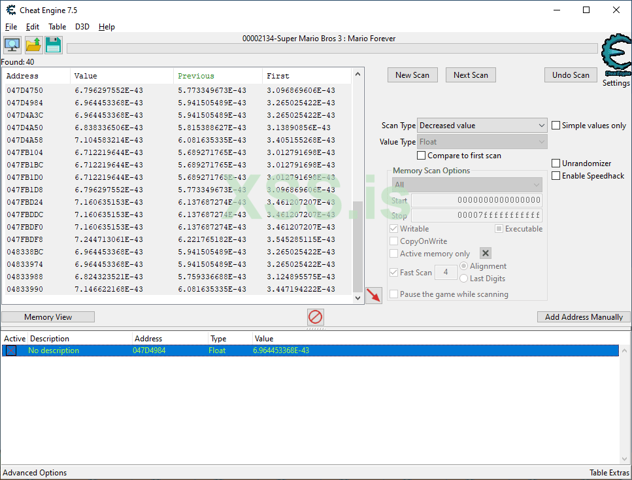Click the results list scroll down arrow

pyautogui.click(x=358, y=298)
